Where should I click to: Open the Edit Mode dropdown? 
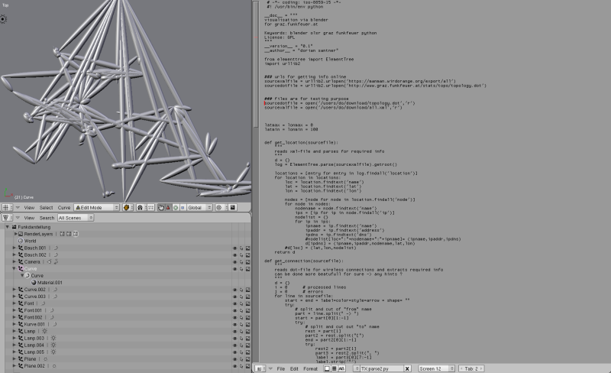click(x=97, y=207)
